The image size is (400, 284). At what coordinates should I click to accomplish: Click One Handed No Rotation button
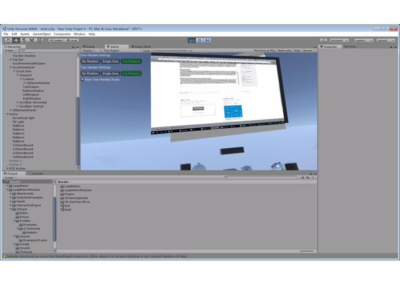(x=90, y=61)
